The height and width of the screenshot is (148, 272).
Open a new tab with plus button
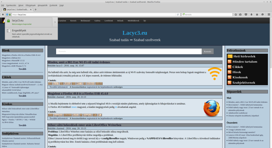click(x=36, y=10)
